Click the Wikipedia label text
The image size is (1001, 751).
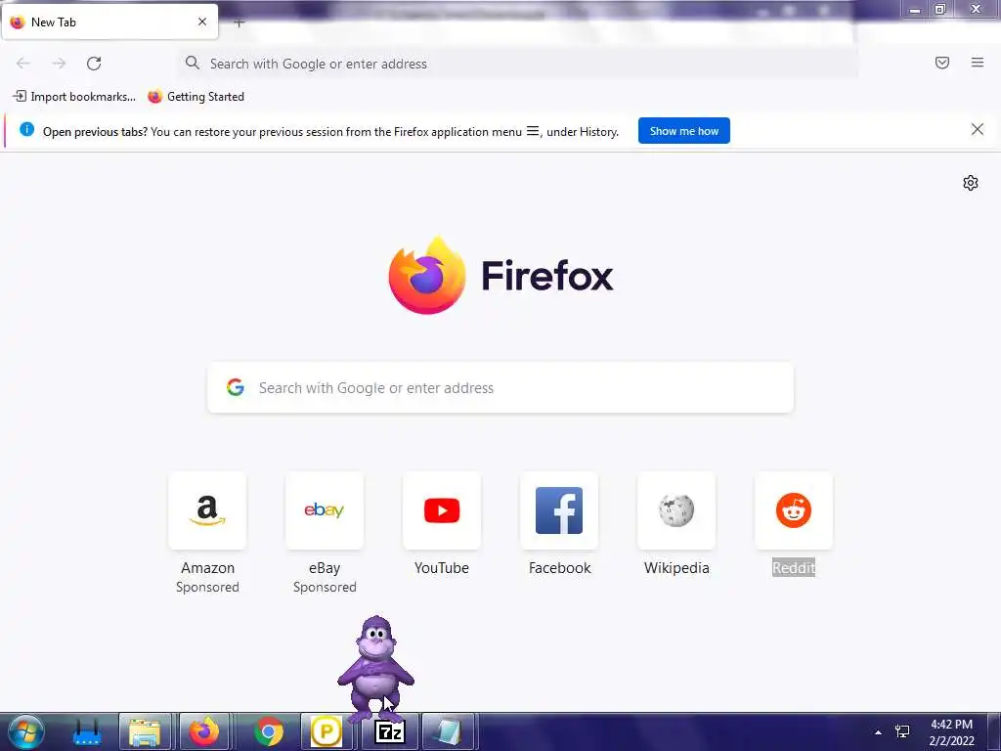pos(676,568)
